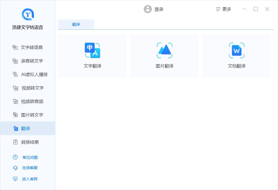Open 图片翻译 via its mountain icon

[165, 50]
